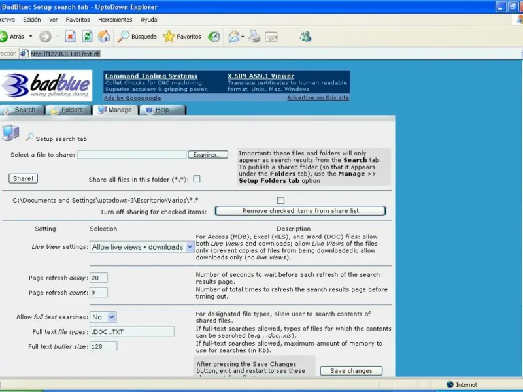Click the Page refresh delay field

point(99,278)
